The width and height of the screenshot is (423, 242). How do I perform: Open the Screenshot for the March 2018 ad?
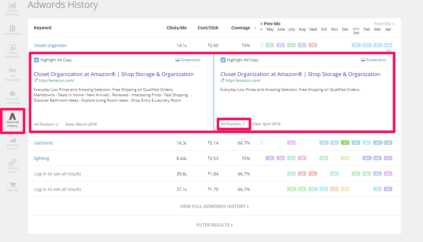(x=188, y=60)
